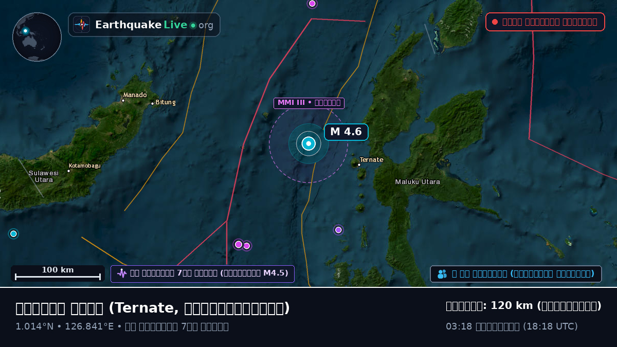The image size is (617, 347).
Task: Click the EarthquakeLive compass logo icon
Action: point(81,25)
